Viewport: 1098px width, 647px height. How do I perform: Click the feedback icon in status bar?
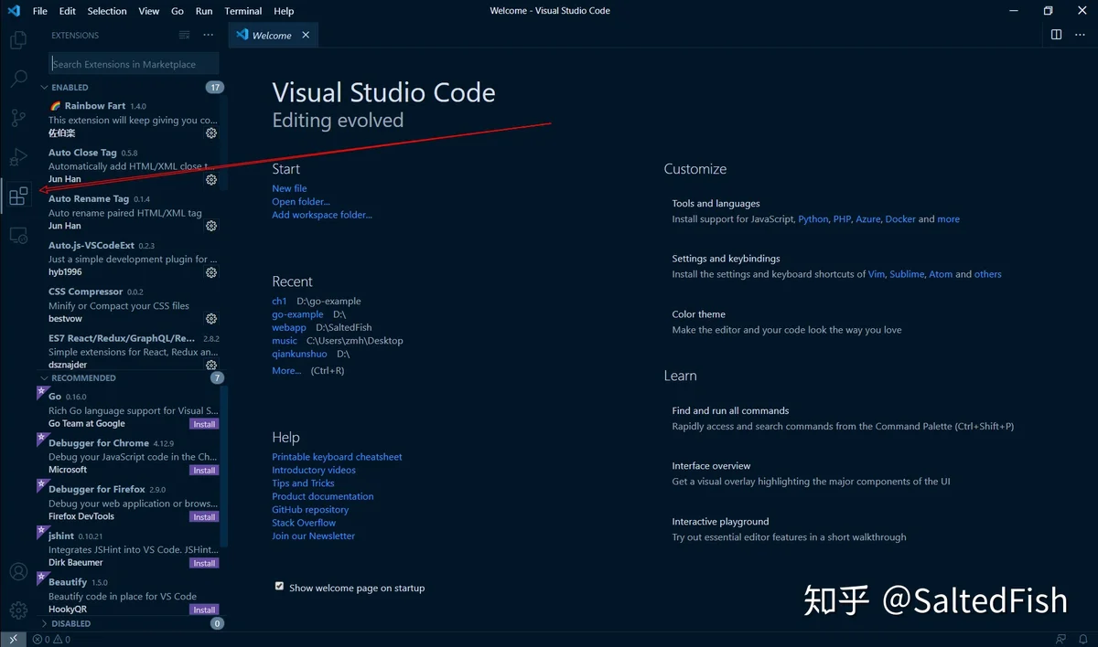click(x=1060, y=640)
